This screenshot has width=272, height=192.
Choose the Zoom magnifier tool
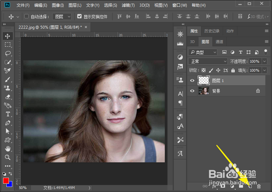pyautogui.click(x=7, y=157)
